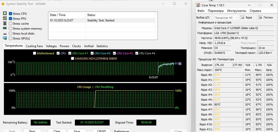Click the Save button in AIDA64
The height and width of the screenshot is (132, 278).
pyautogui.click(x=77, y=131)
